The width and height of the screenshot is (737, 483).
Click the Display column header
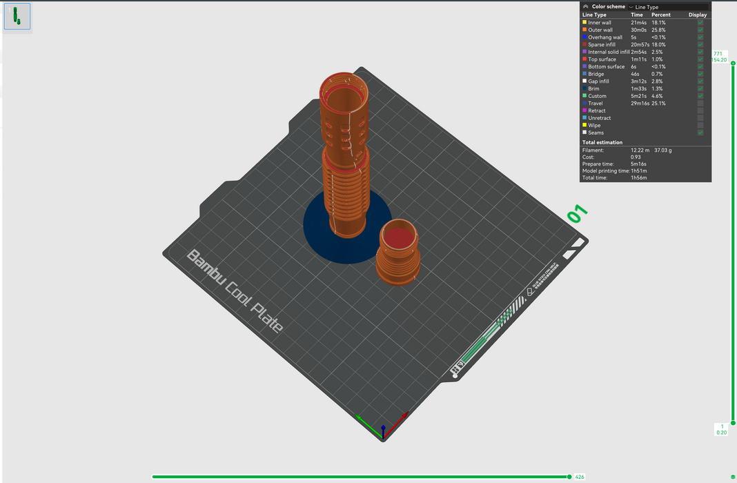coord(697,14)
